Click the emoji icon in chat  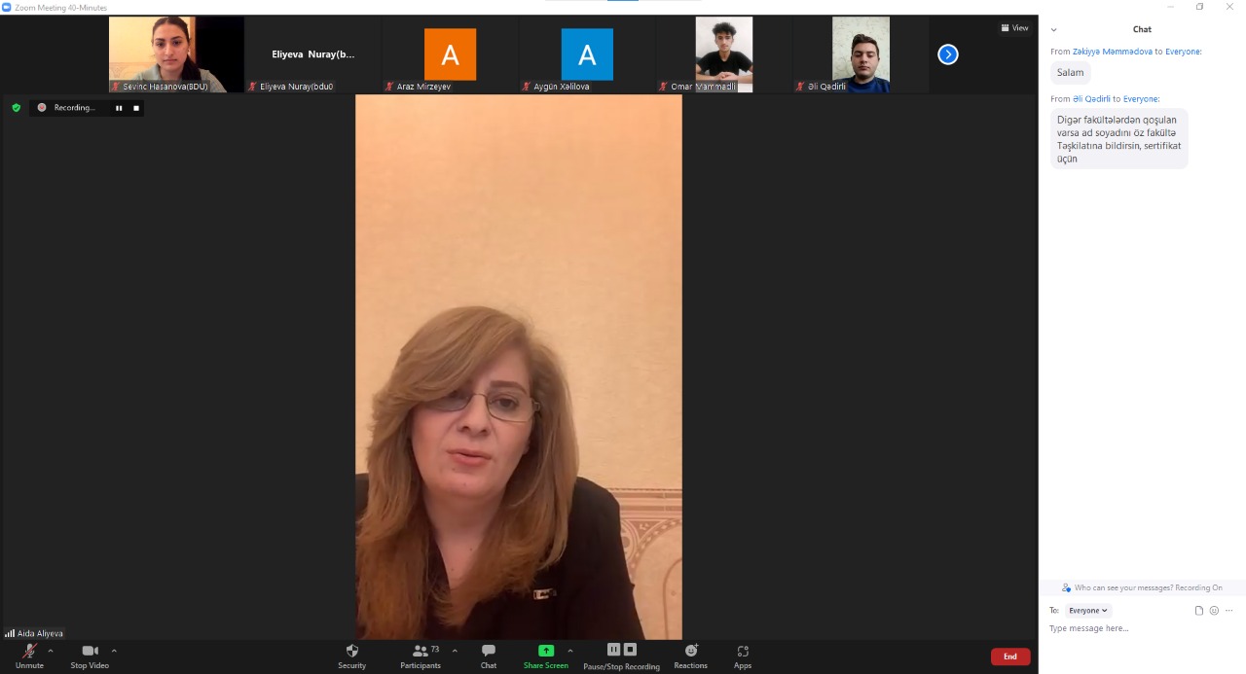(1214, 611)
